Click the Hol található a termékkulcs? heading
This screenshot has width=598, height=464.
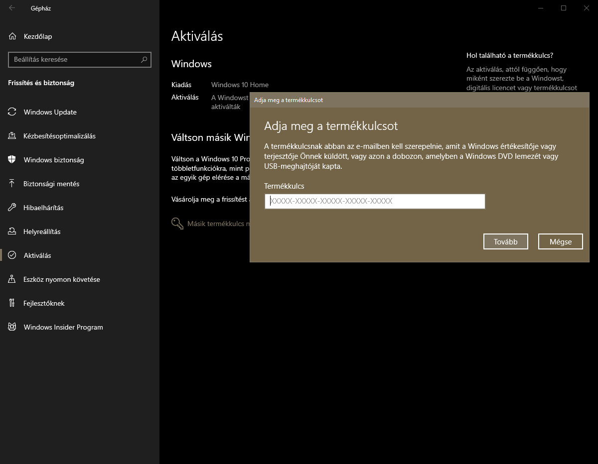click(x=510, y=55)
